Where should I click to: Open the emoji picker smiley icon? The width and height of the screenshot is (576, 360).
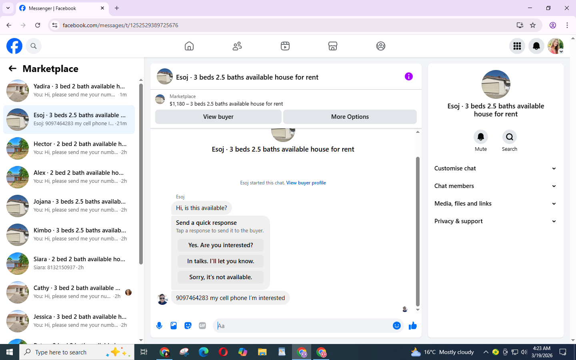[x=397, y=326]
